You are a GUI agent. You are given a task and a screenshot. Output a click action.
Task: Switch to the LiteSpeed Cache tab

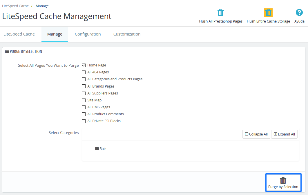click(19, 34)
